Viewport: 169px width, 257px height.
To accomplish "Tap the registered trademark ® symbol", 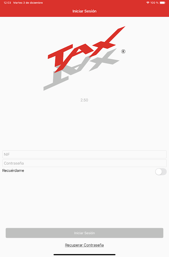I will [x=123, y=51].
